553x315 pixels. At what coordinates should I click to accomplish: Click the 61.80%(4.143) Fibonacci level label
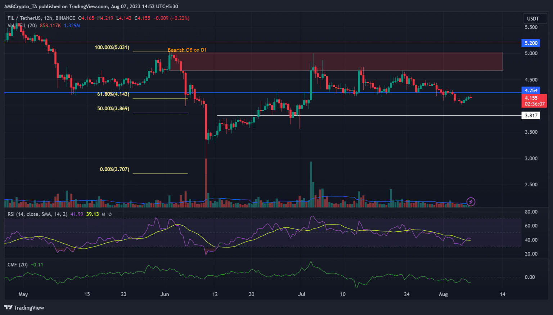pyautogui.click(x=113, y=94)
